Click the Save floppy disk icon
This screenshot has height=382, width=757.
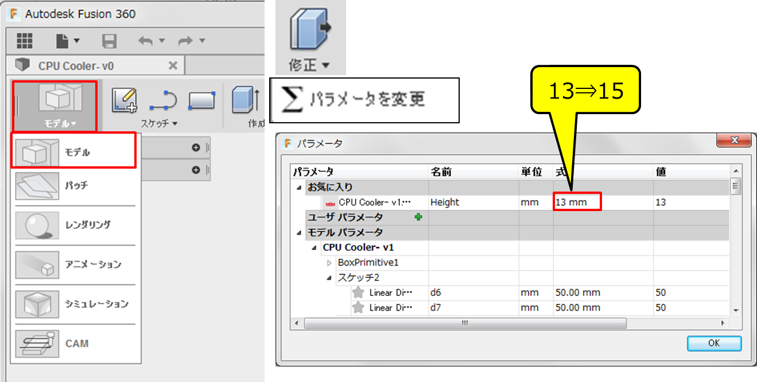pos(109,41)
